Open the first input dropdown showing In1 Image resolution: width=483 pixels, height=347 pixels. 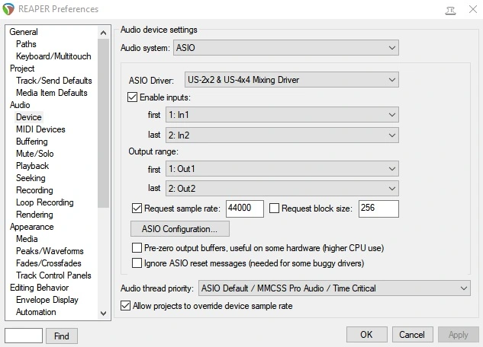[x=282, y=115]
